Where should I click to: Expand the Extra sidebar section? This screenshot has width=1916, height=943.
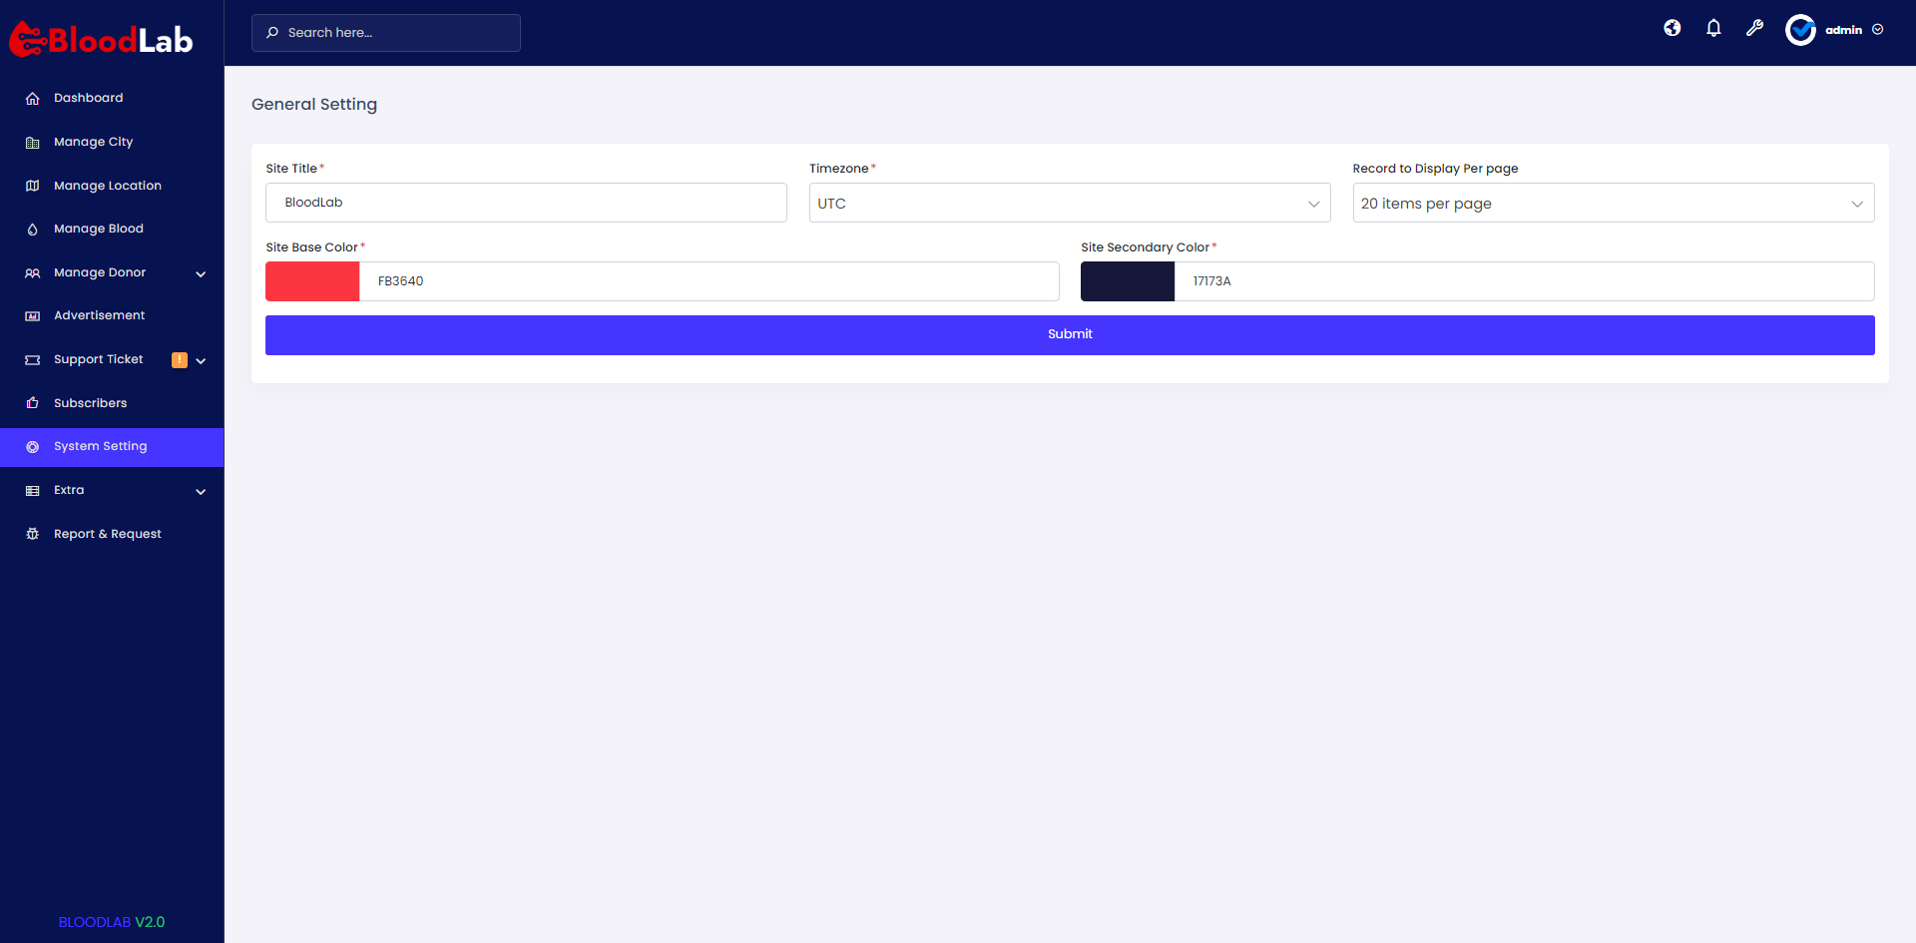(200, 491)
